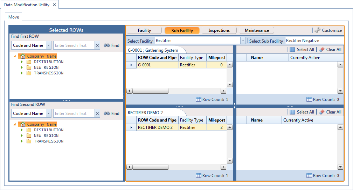The height and width of the screenshot is (190, 353).
Task: Expand TRANSMISSION in the first ROW tree
Action: (x=22, y=73)
